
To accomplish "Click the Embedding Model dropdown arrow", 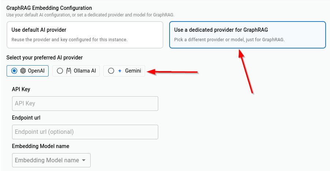I will pyautogui.click(x=84, y=160).
